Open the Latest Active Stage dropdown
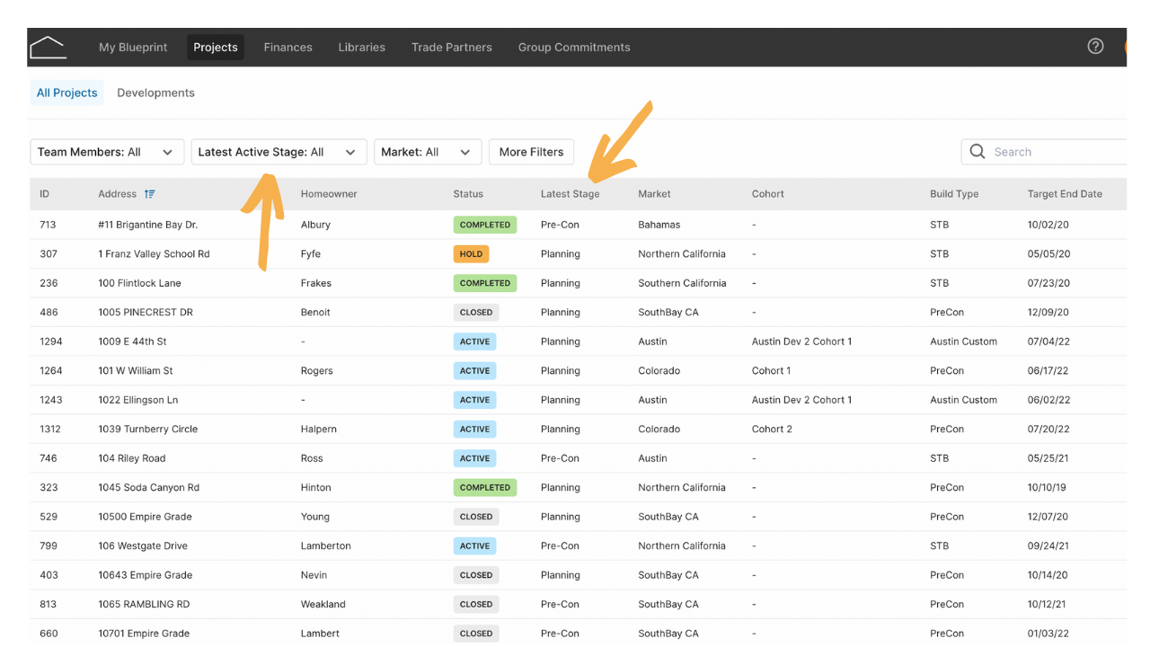The width and height of the screenshot is (1150, 647). 279,152
